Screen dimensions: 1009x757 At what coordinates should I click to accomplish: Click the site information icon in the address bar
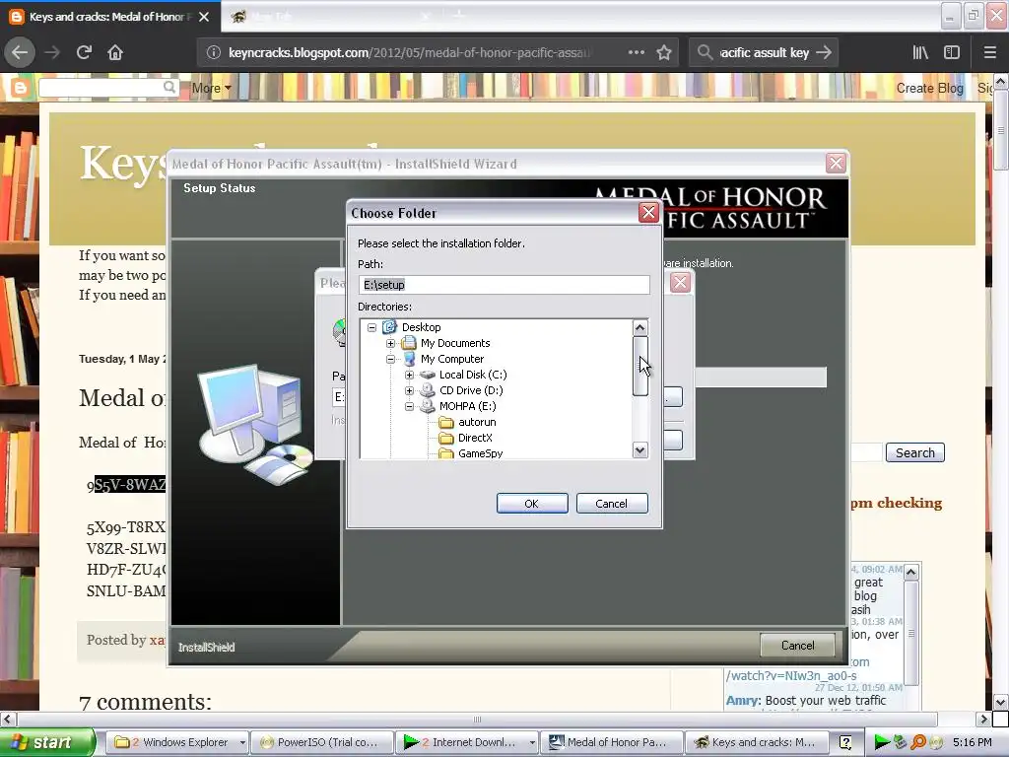214,52
